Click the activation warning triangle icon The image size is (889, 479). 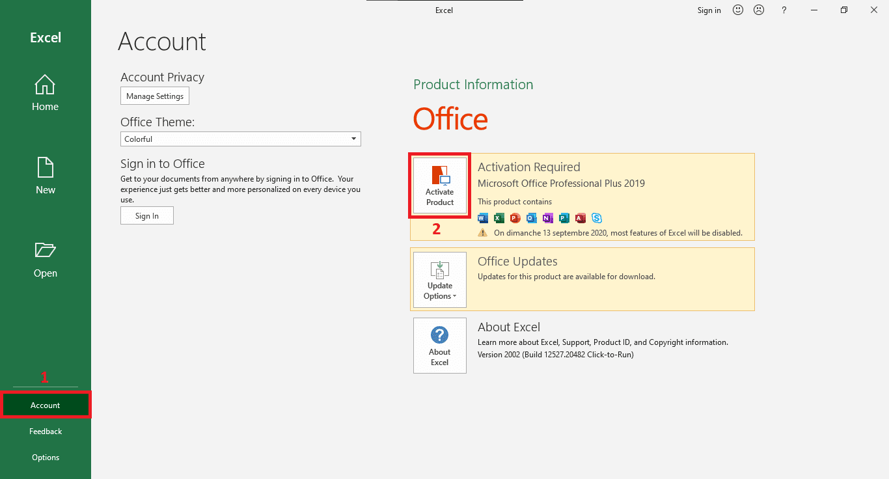point(483,232)
